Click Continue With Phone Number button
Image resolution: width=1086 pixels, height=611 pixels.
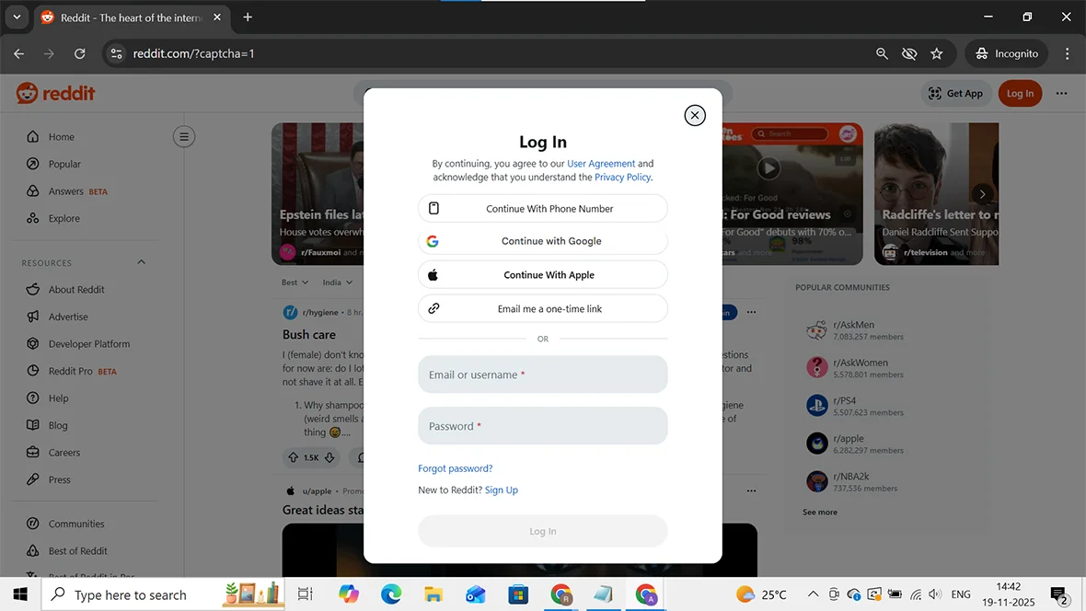point(542,209)
